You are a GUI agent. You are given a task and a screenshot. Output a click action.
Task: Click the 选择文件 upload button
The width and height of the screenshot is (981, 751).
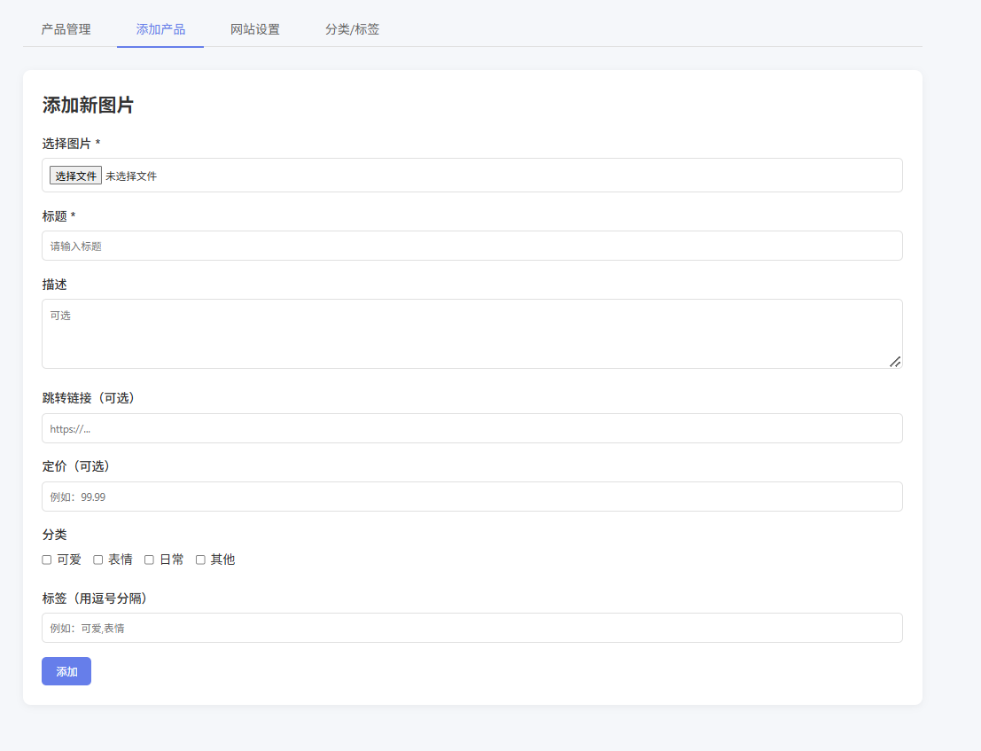[x=75, y=176]
